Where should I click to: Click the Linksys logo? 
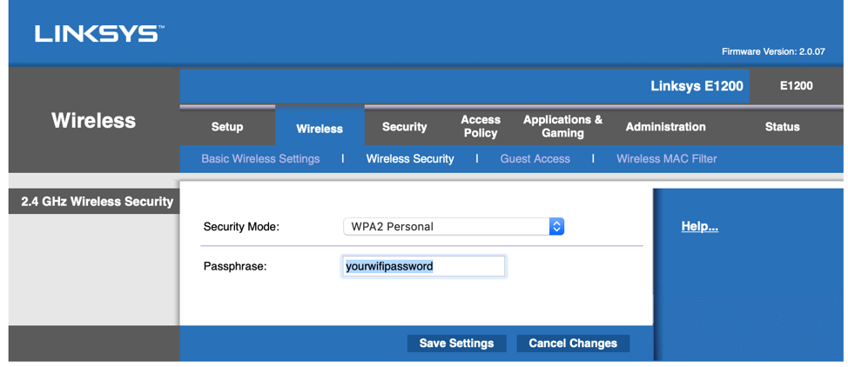(100, 34)
